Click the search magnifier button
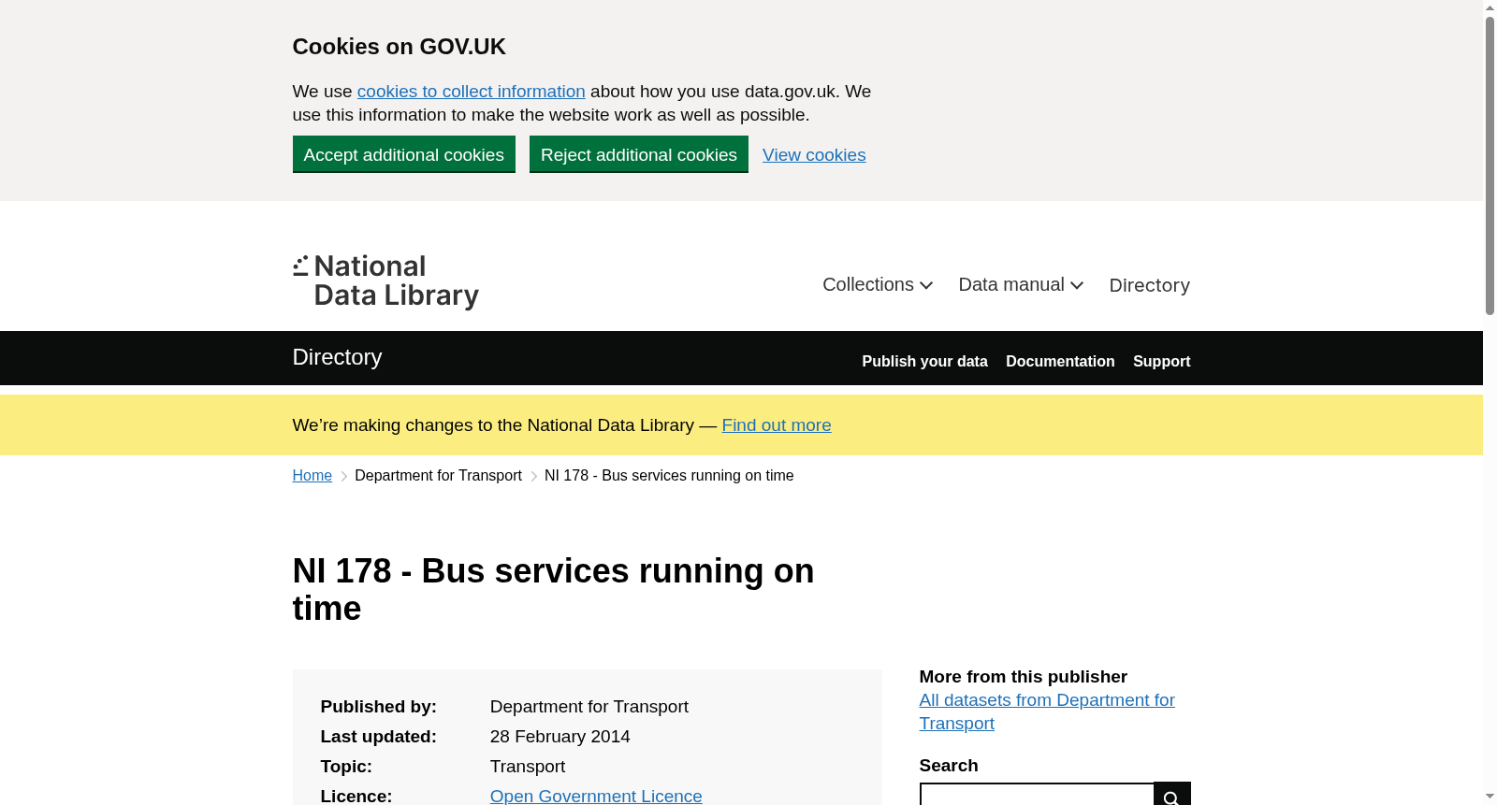 [1172, 795]
